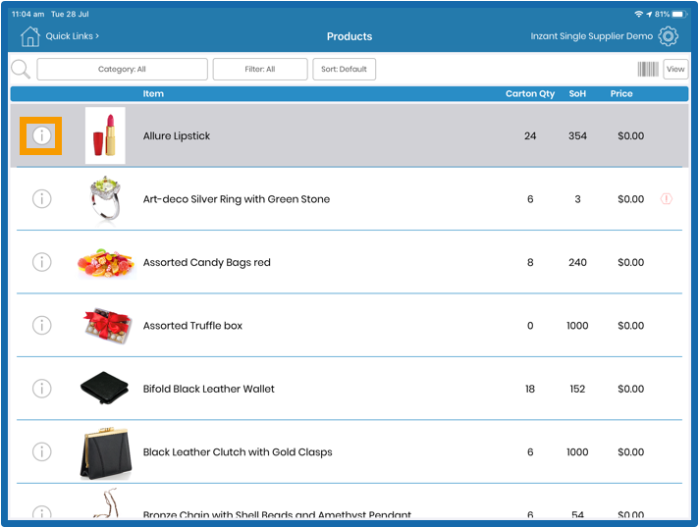Click the SoH column header
Viewport: 699px width, 527px height.
[577, 93]
